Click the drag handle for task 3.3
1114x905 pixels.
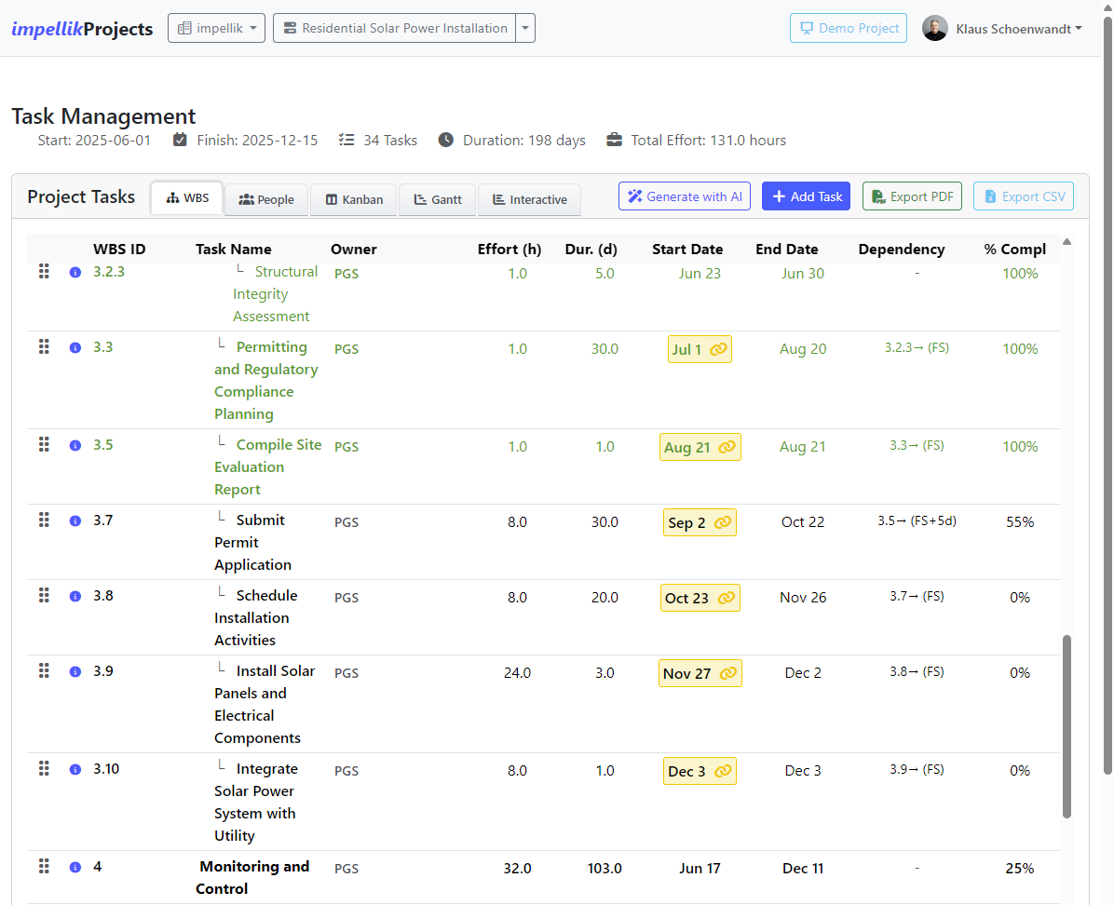44,346
